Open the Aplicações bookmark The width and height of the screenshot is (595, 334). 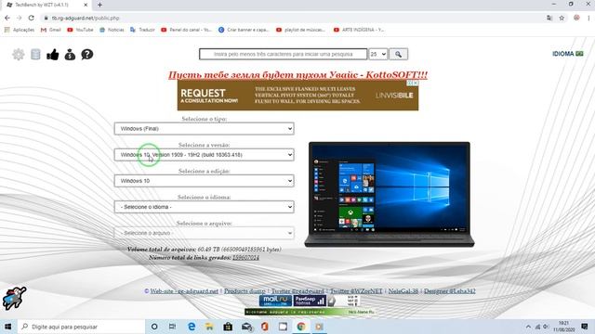pyautogui.click(x=20, y=30)
